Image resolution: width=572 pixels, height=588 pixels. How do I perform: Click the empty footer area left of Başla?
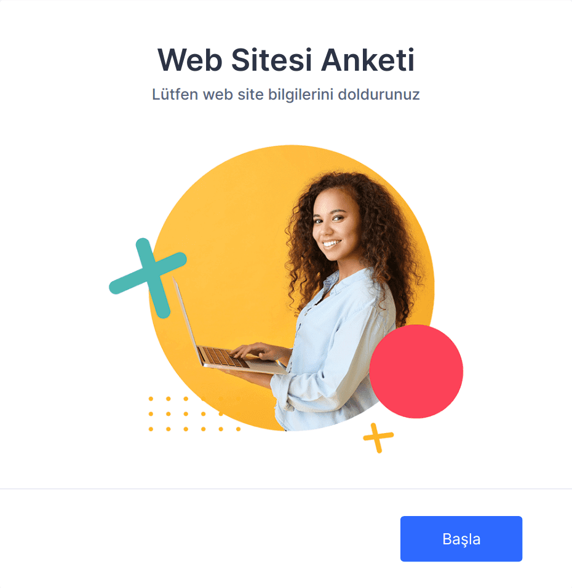pos(199,539)
